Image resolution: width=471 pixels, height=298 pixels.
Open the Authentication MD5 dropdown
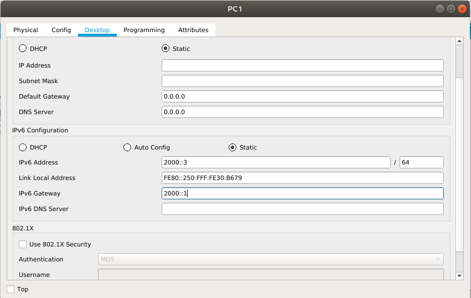coord(271,259)
